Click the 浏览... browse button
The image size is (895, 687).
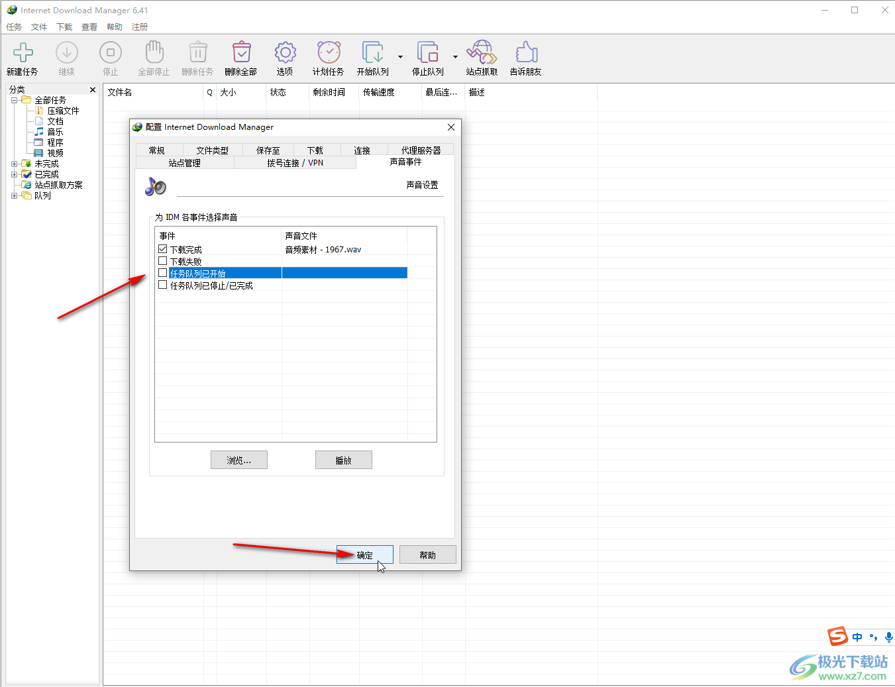(x=239, y=460)
